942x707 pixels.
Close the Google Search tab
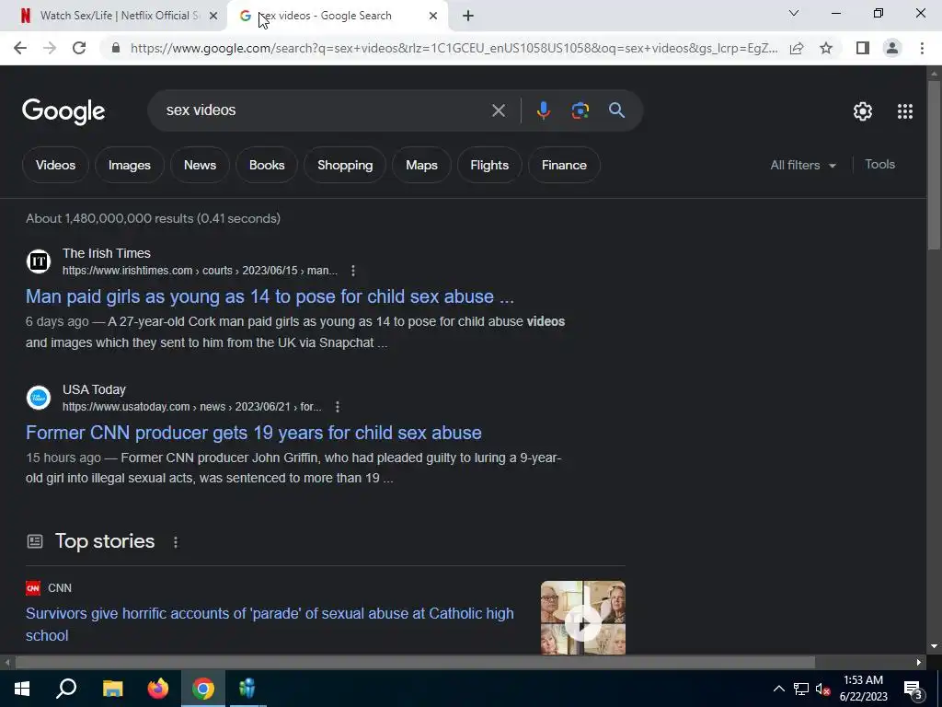(x=433, y=16)
